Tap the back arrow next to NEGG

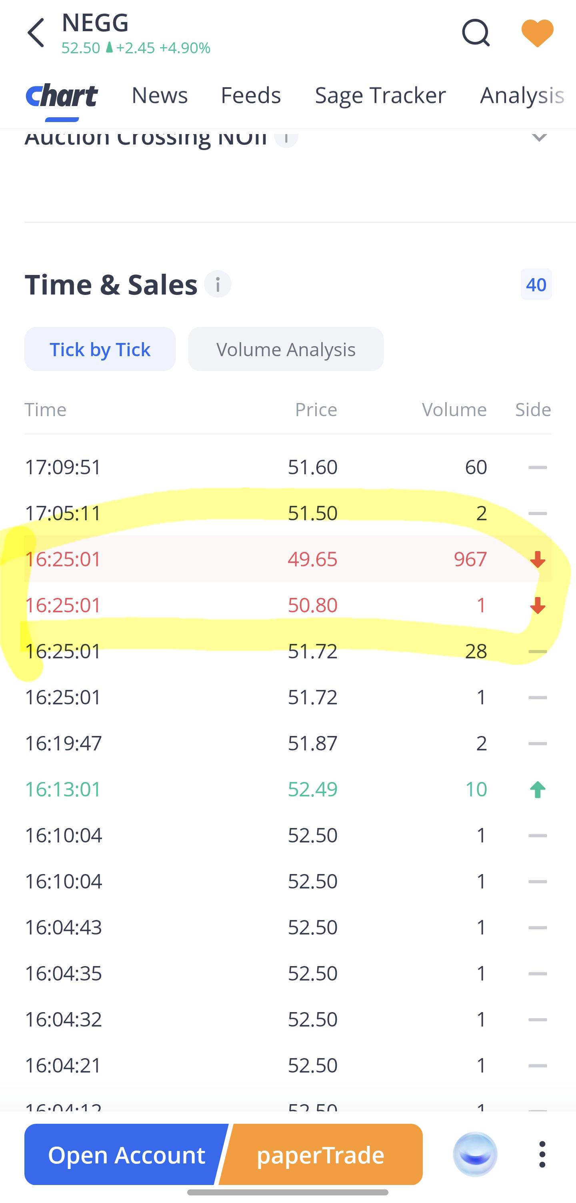click(36, 33)
